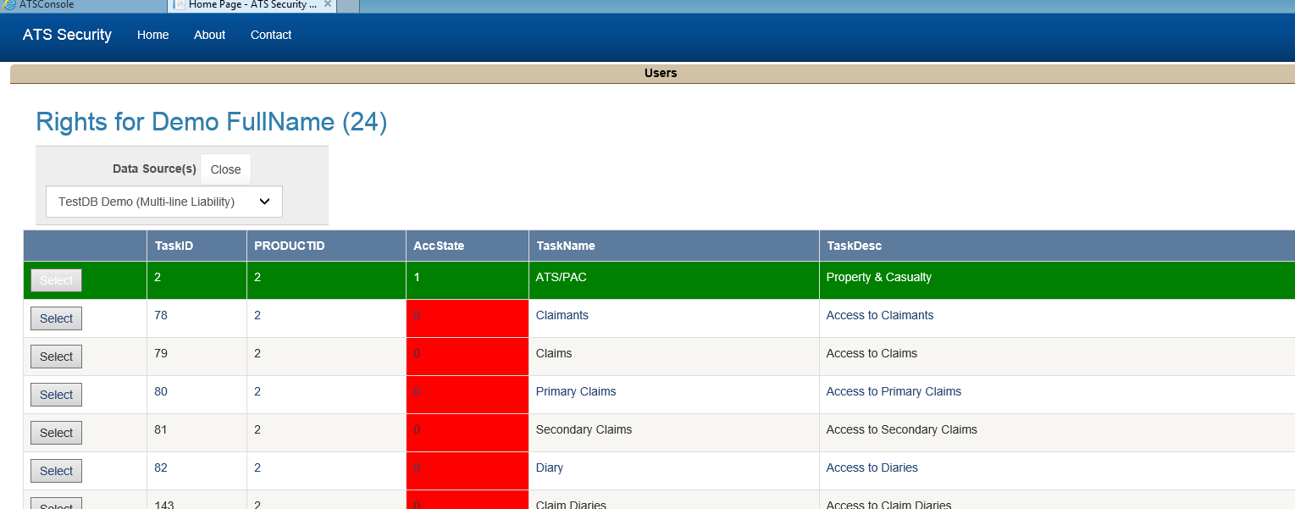Expand the TestDB Demo data source dropdown
1295x509 pixels.
tap(163, 202)
